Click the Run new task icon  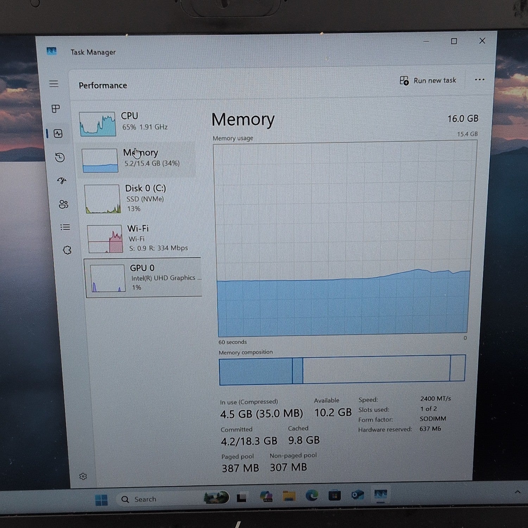coord(404,81)
